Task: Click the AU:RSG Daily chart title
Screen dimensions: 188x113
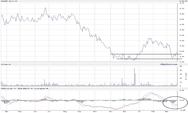Action: pyautogui.click(x=8, y=1)
